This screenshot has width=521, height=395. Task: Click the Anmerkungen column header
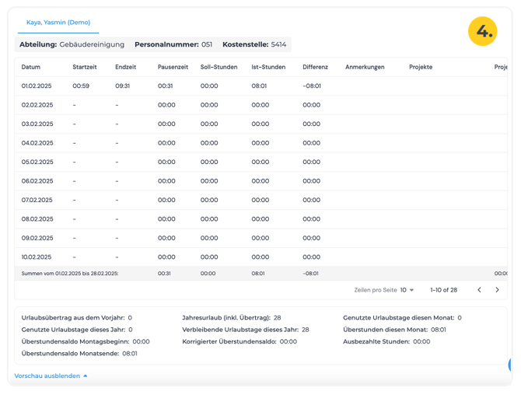coord(365,67)
